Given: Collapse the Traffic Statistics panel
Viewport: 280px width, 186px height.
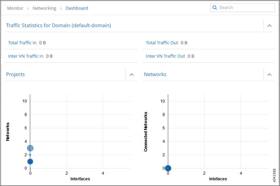Looking at the screenshot, I should tap(269, 25).
